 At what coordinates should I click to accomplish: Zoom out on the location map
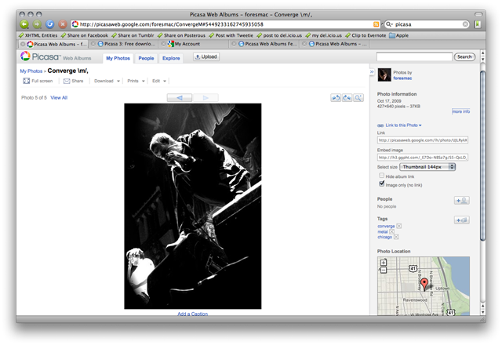(x=384, y=270)
